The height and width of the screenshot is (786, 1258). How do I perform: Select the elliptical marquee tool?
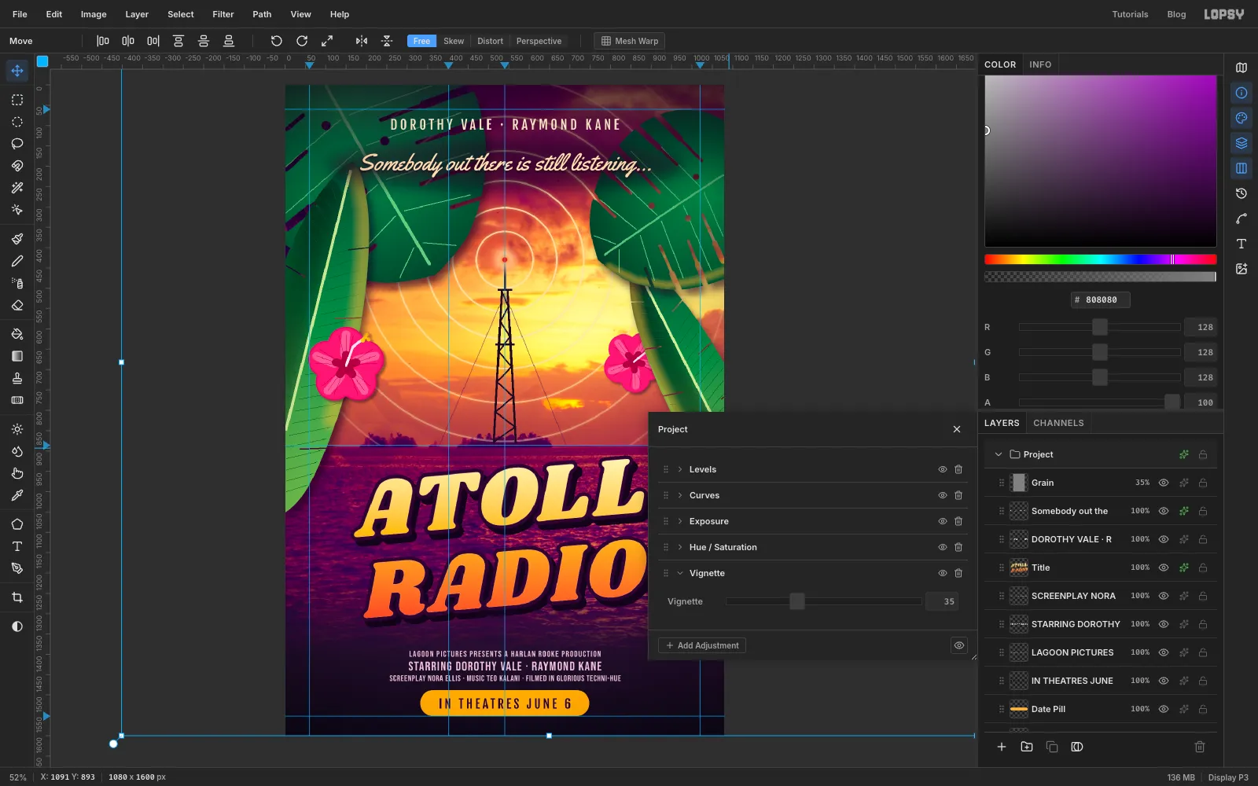17,122
